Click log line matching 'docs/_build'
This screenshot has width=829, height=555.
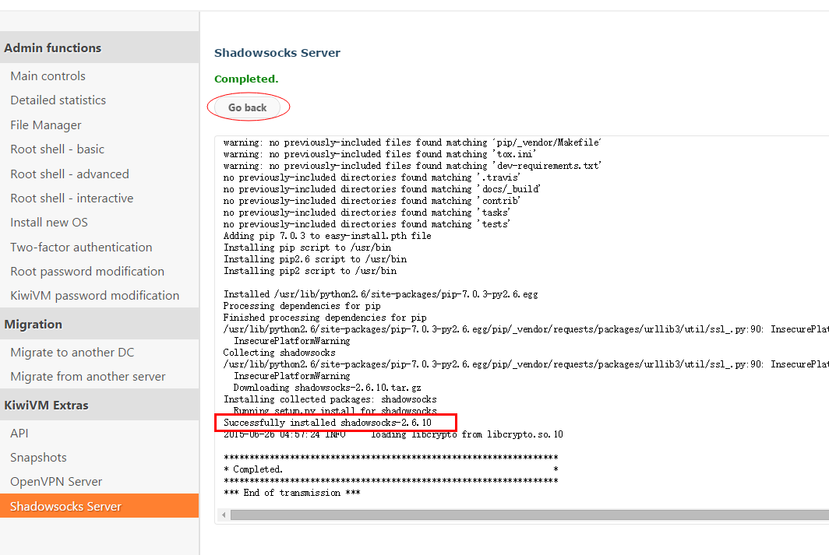tap(382, 188)
